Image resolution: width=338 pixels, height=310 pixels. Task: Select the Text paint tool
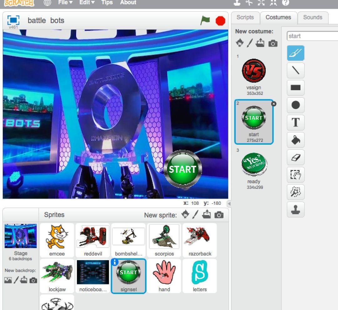click(295, 122)
